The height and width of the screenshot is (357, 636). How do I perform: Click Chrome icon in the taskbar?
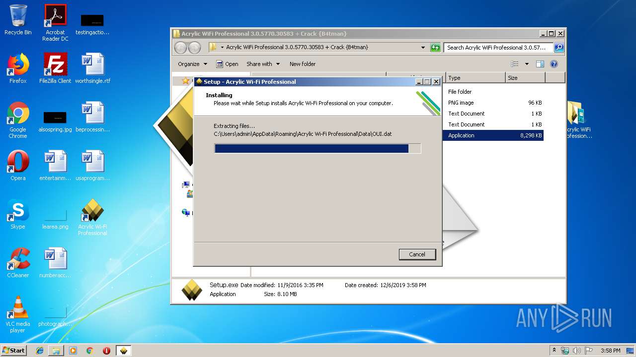90,351
